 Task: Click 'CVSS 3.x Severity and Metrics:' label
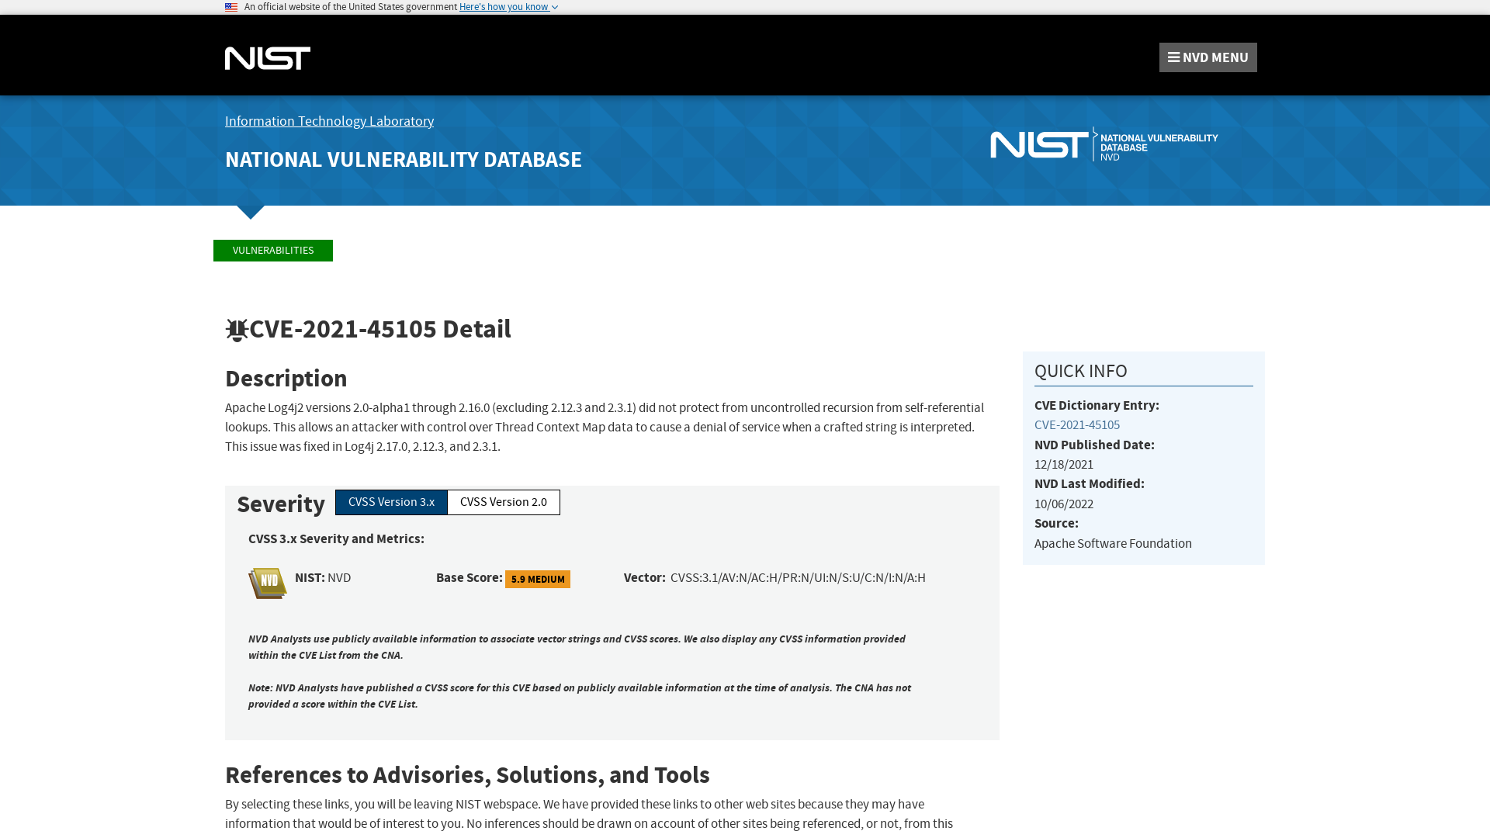pos(336,539)
